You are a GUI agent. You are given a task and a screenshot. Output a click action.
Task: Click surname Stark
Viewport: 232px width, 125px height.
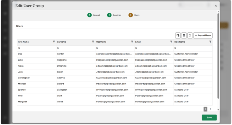(x=60, y=95)
